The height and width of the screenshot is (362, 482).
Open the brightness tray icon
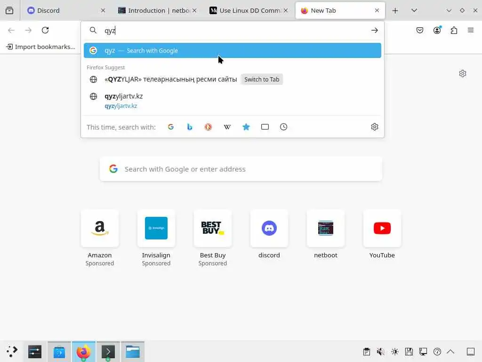(x=395, y=352)
